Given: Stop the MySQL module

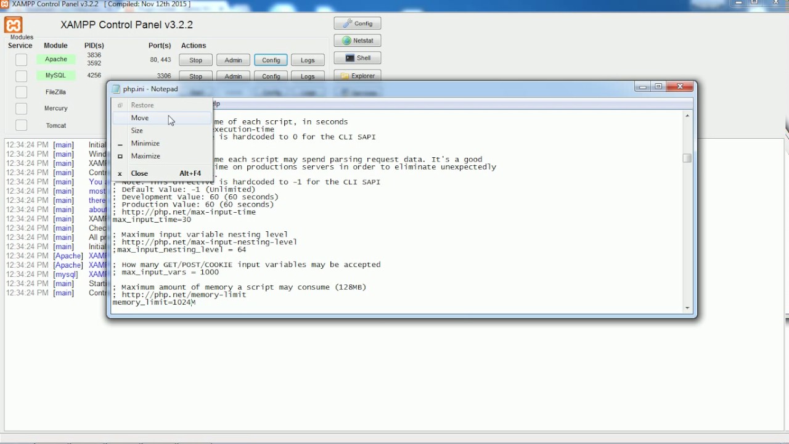Looking at the screenshot, I should pyautogui.click(x=196, y=76).
